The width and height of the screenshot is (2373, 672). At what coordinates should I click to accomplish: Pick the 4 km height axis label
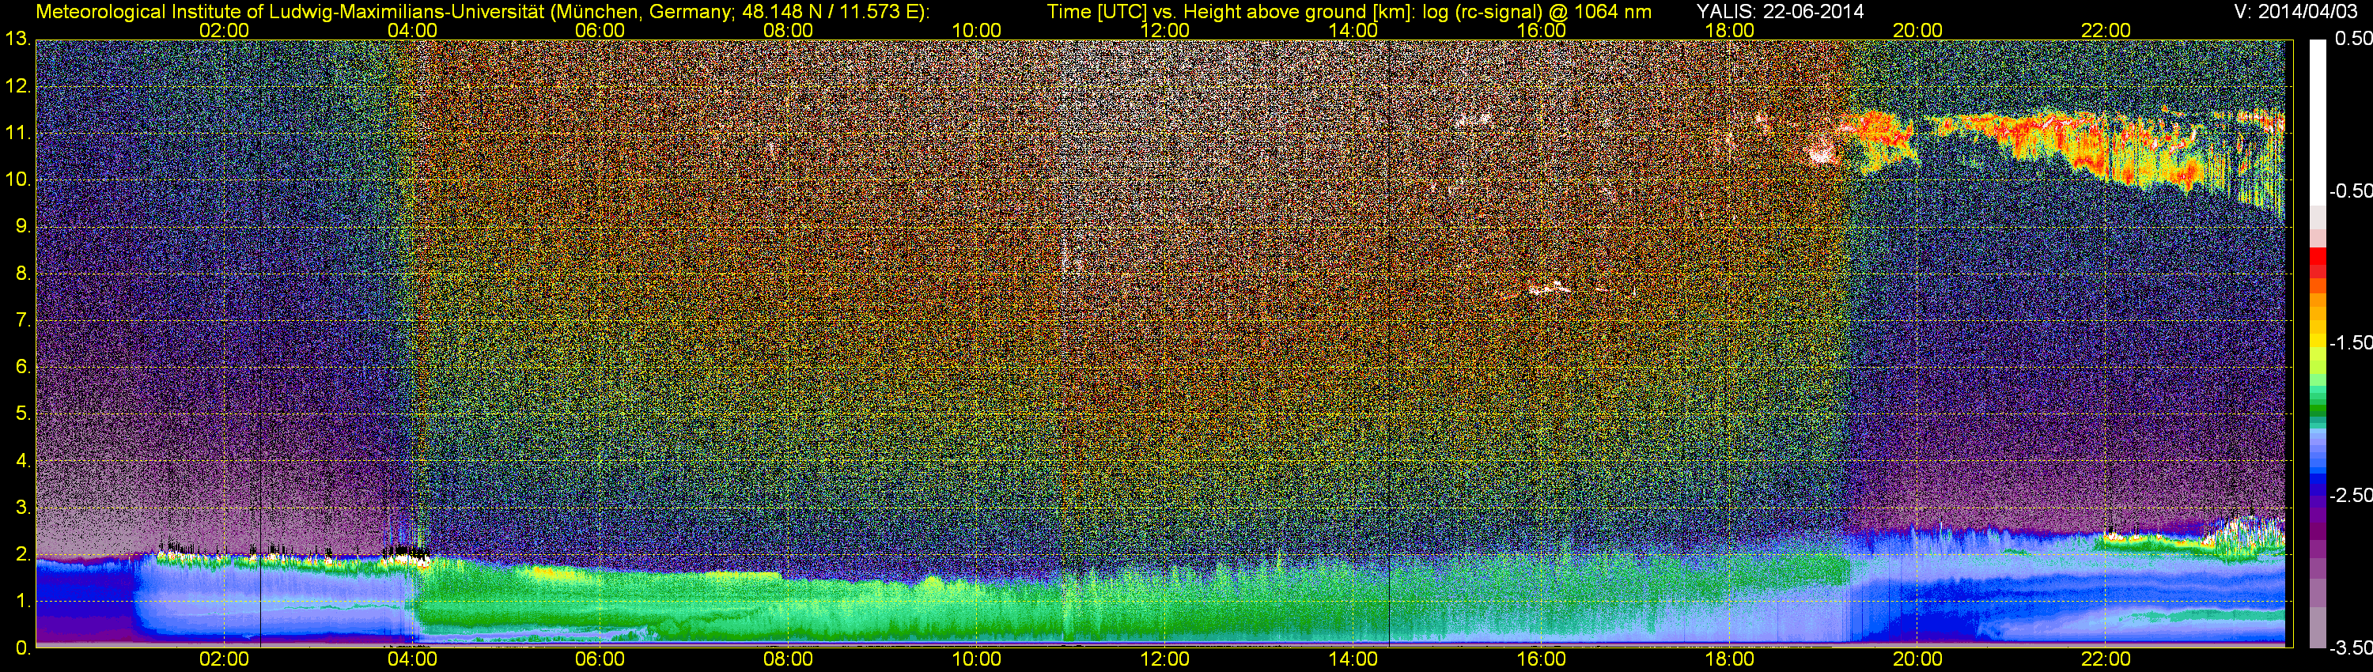tap(22, 460)
